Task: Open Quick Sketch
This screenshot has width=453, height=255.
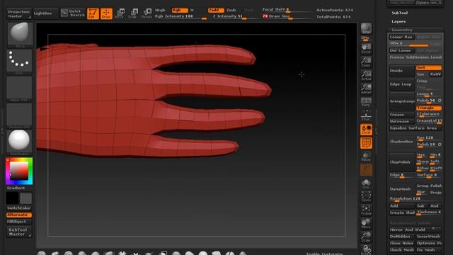Action: click(73, 13)
